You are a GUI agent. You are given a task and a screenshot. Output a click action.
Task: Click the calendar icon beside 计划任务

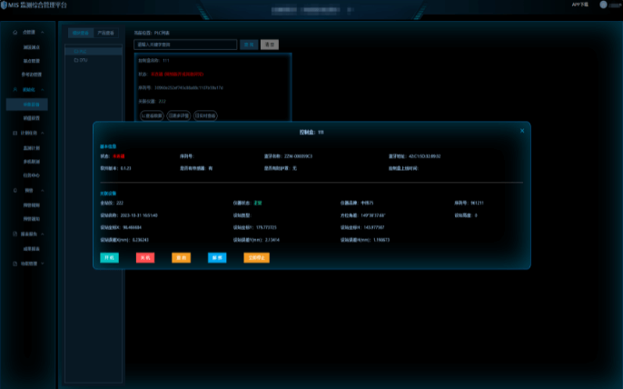(15, 133)
